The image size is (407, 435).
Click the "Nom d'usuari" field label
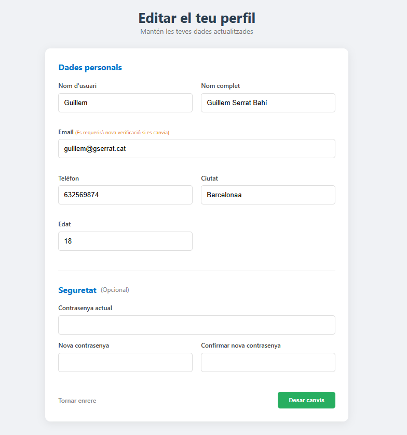[77, 86]
